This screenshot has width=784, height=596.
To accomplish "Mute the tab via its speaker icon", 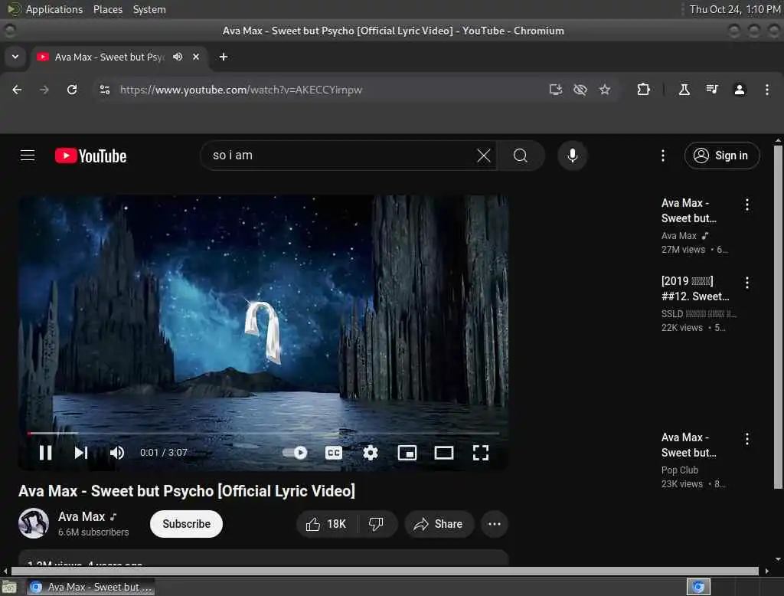I will coord(178,57).
